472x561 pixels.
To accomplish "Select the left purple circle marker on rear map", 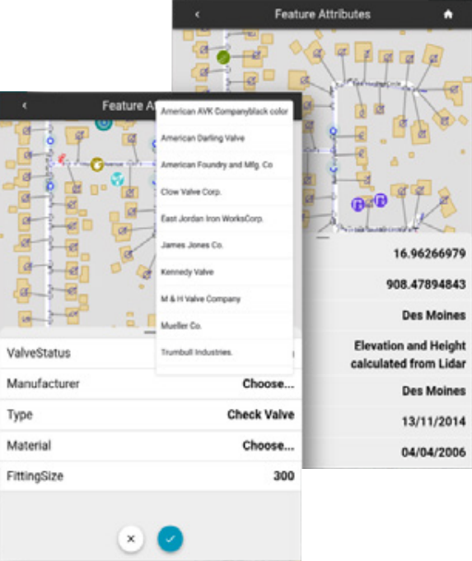I will point(358,204).
